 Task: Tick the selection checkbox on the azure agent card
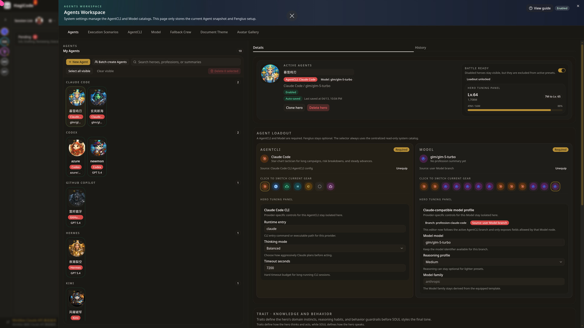click(71, 141)
